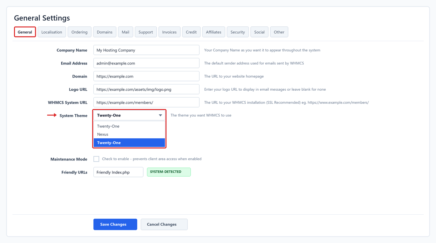Image resolution: width=436 pixels, height=243 pixels.
Task: Go to the Ordering tab
Action: pyautogui.click(x=79, y=32)
